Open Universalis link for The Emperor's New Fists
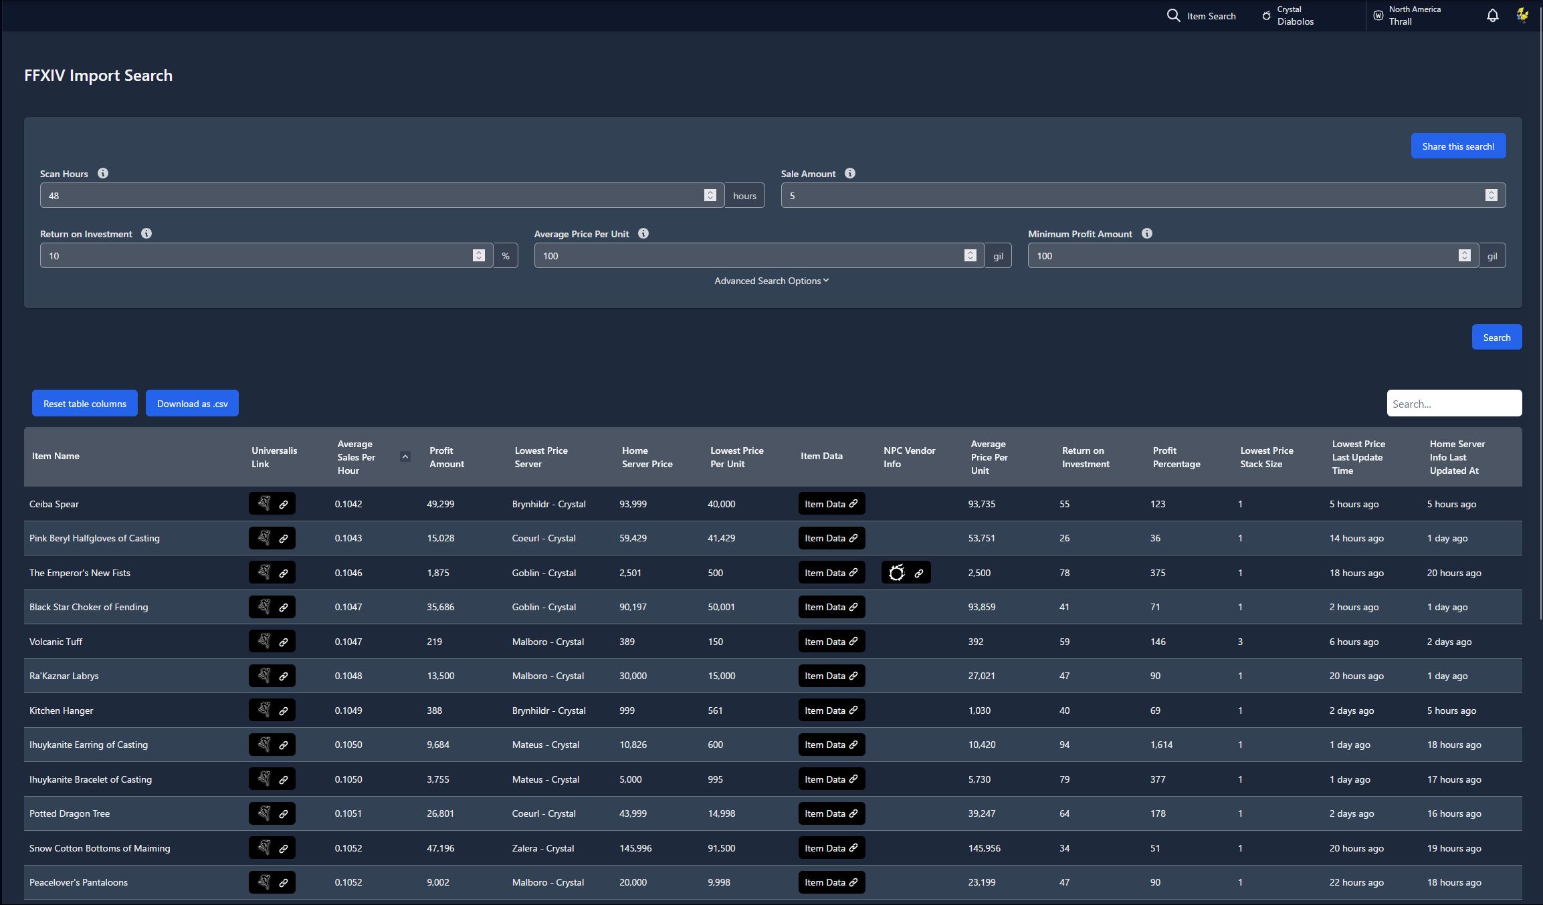This screenshot has height=905, width=1543. (x=272, y=572)
